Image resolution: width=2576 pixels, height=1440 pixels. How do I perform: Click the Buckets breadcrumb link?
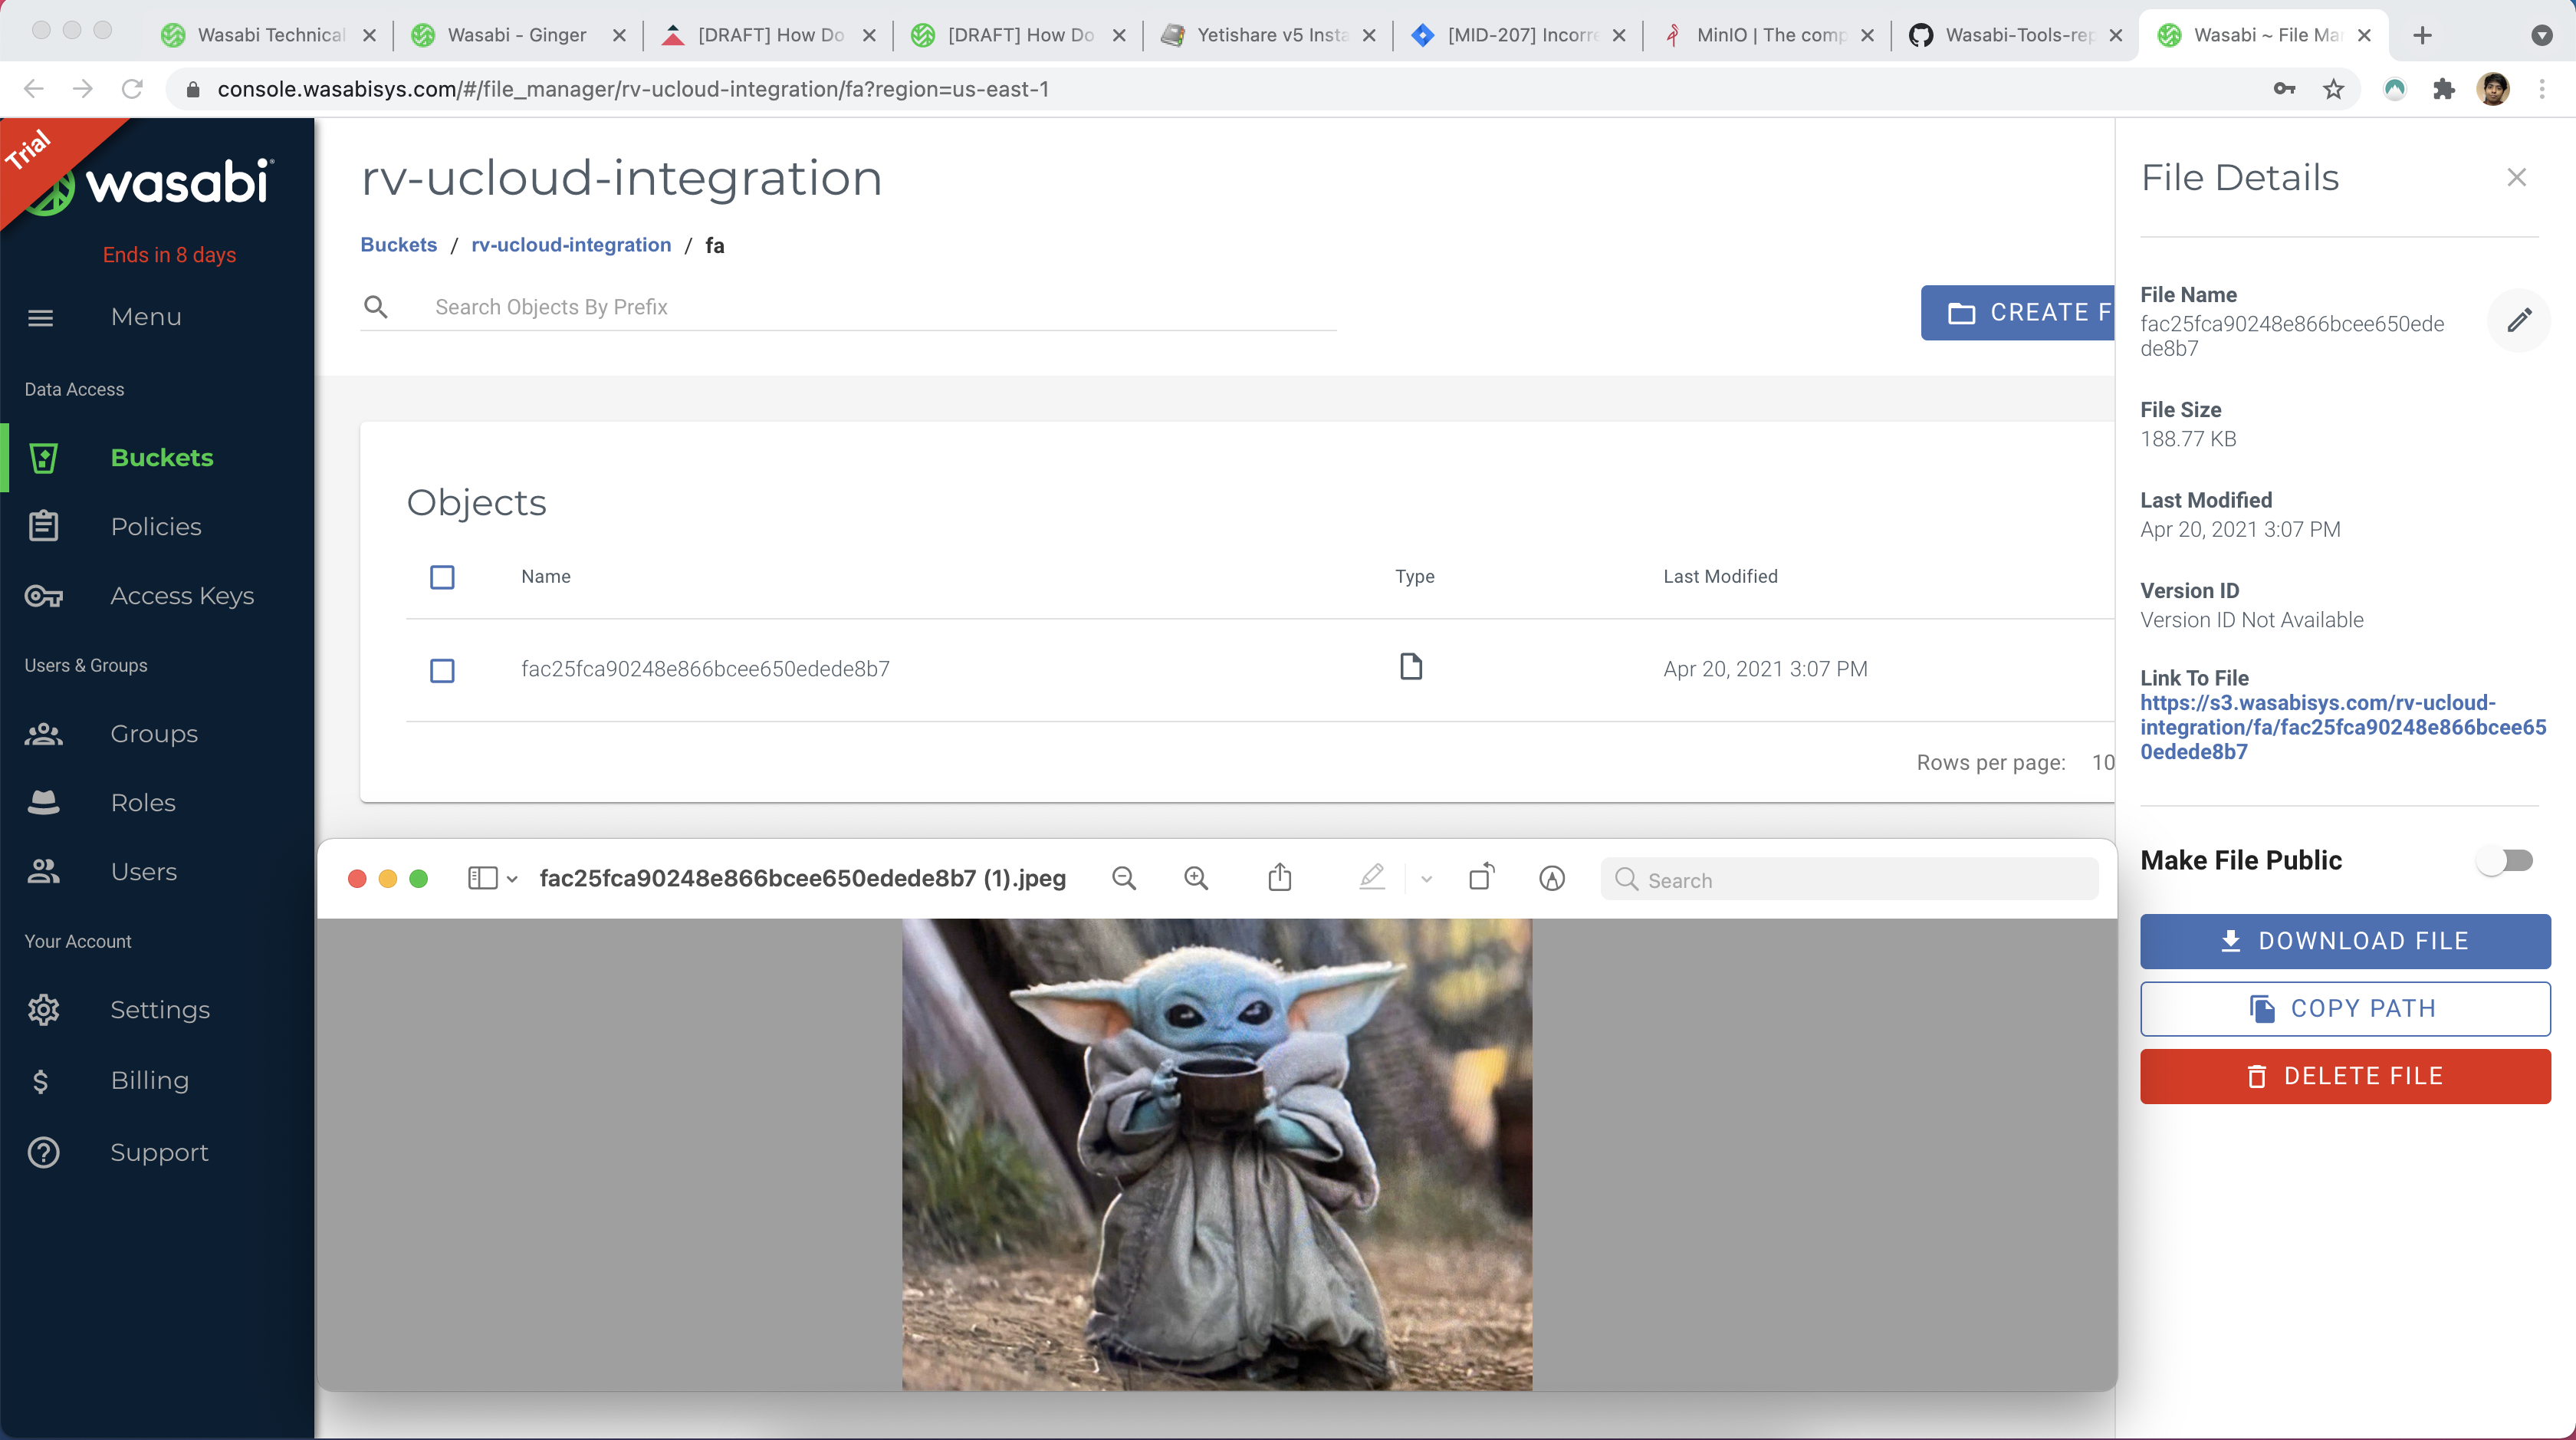(398, 245)
